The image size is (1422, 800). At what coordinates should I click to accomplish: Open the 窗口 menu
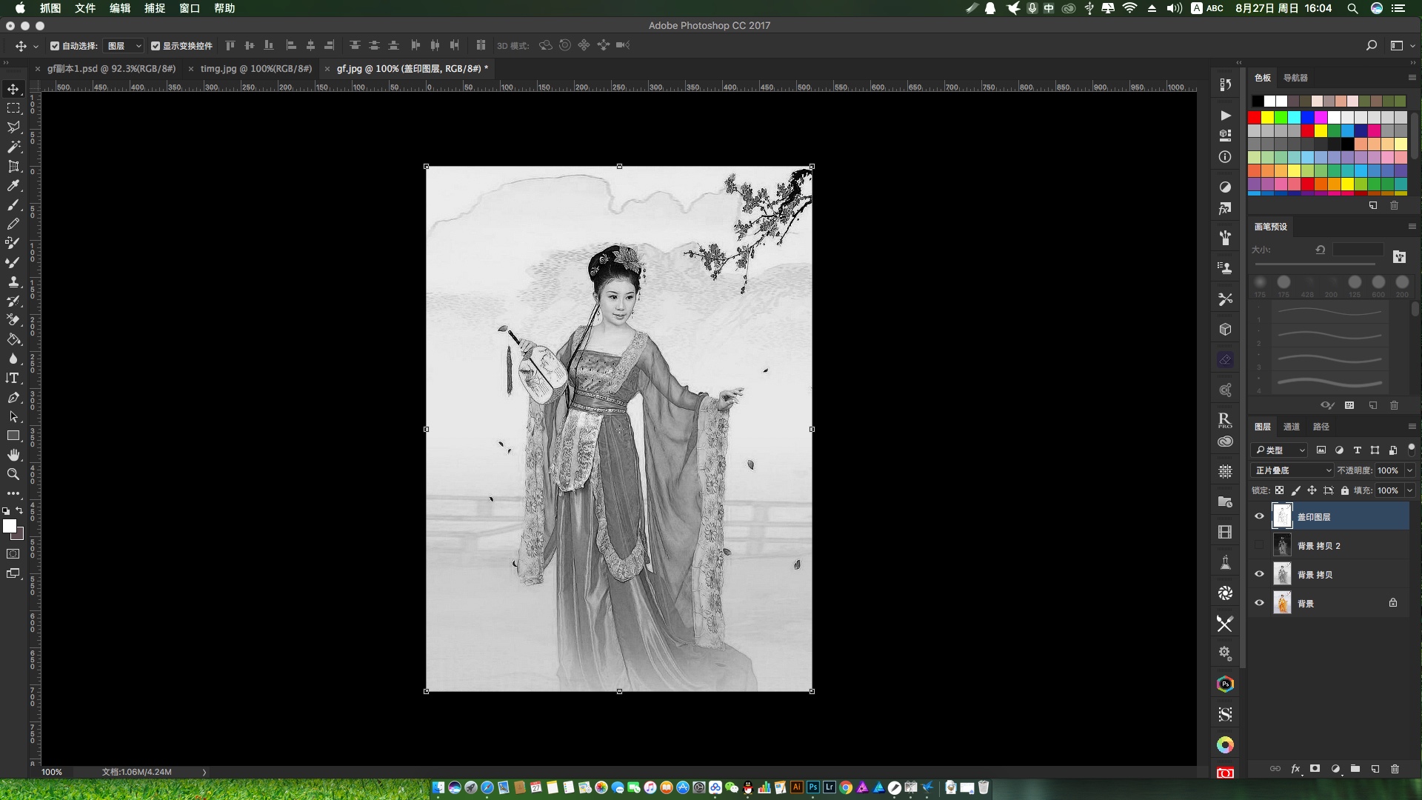190,8
